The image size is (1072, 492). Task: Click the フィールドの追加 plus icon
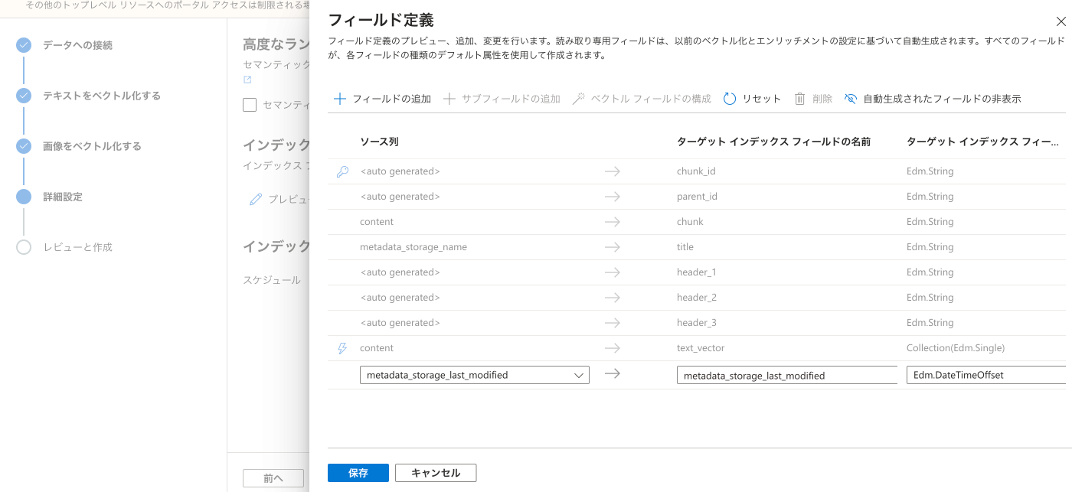[340, 99]
